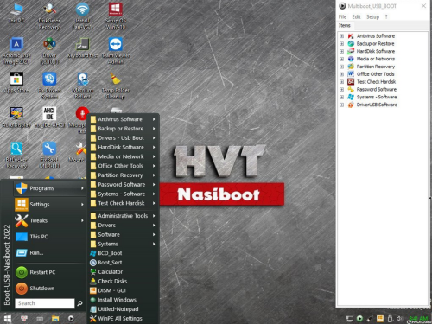The height and width of the screenshot is (324, 432).
Task: Click Restart PC in start menu
Action: 42,272
